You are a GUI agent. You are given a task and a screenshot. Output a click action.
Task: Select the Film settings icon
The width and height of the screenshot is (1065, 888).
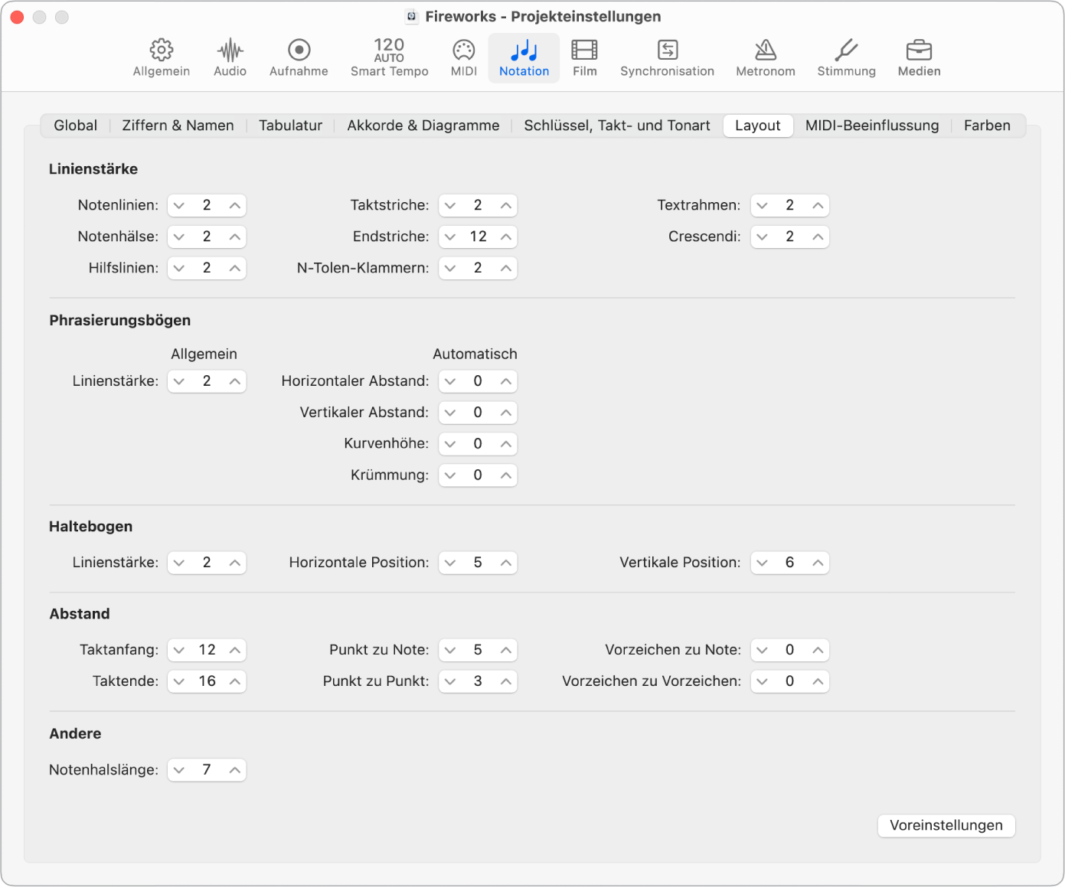[x=584, y=57]
